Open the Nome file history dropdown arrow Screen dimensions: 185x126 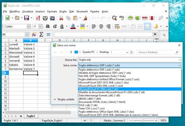pos(180,60)
